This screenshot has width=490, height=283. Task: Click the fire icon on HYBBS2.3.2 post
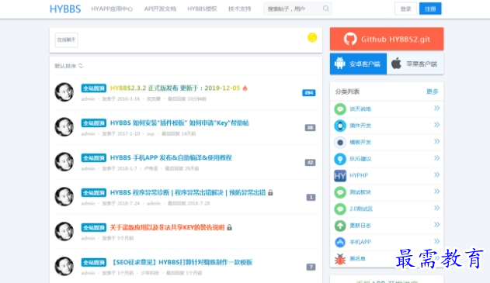245,88
